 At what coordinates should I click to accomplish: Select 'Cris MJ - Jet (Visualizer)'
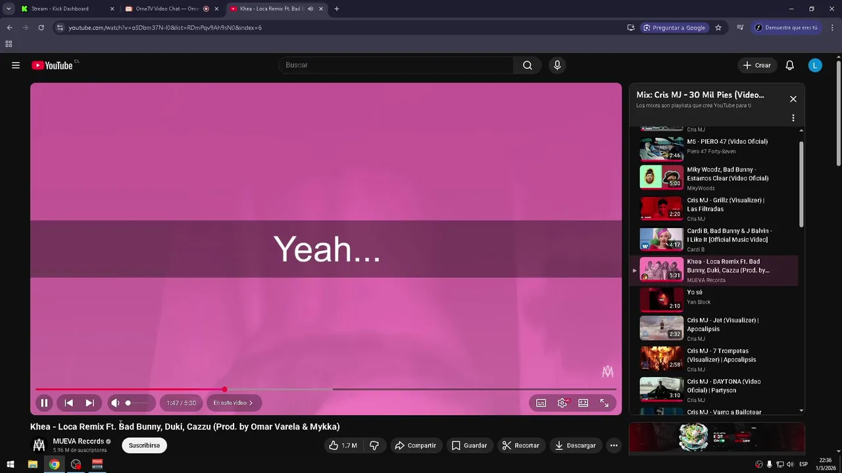pyautogui.click(x=714, y=329)
